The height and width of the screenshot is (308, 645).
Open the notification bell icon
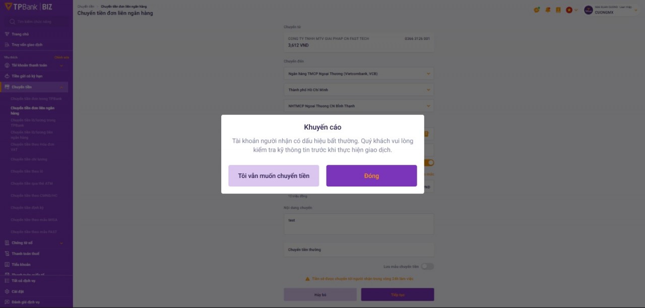548,10
